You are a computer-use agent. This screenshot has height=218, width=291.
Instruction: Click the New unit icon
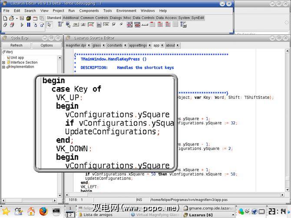click(x=5, y=18)
